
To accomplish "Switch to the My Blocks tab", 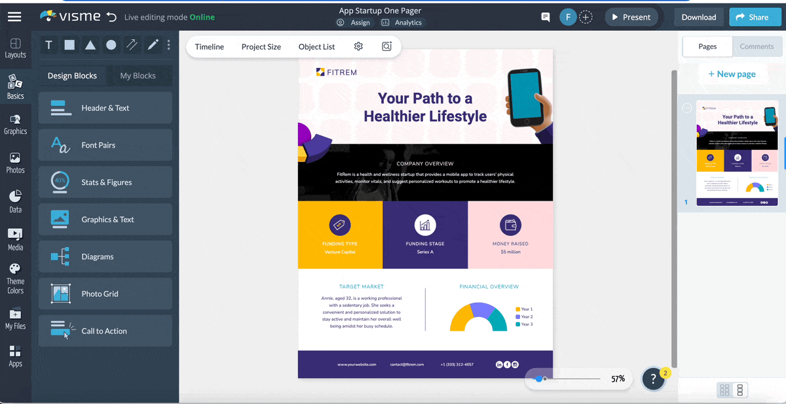I will coord(140,75).
